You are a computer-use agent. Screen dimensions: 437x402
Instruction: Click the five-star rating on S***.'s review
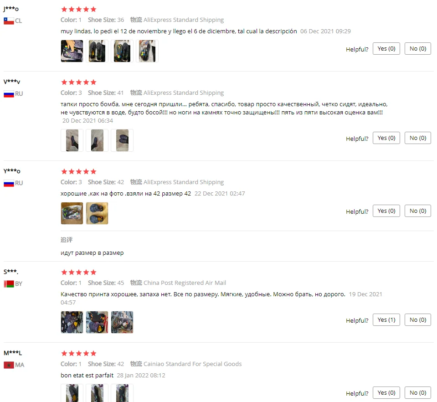click(78, 272)
